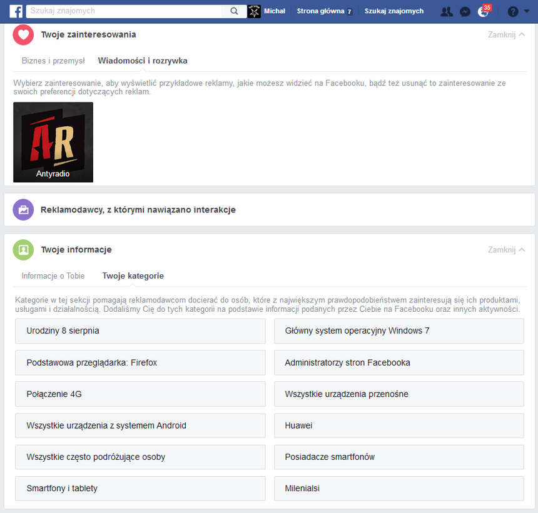The height and width of the screenshot is (513, 538).
Task: Select the Huawei category
Action: [x=398, y=426]
